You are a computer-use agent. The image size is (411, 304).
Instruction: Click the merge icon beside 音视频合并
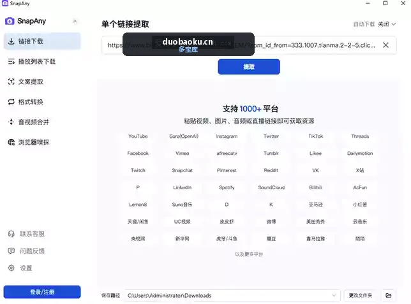coord(11,122)
